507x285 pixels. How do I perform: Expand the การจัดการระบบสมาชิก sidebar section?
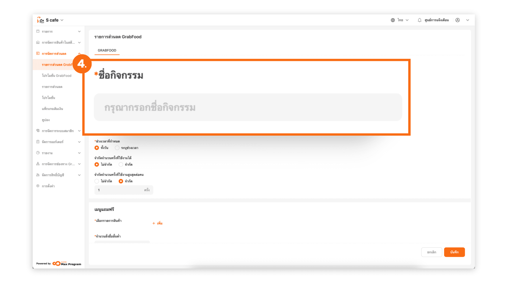click(58, 131)
